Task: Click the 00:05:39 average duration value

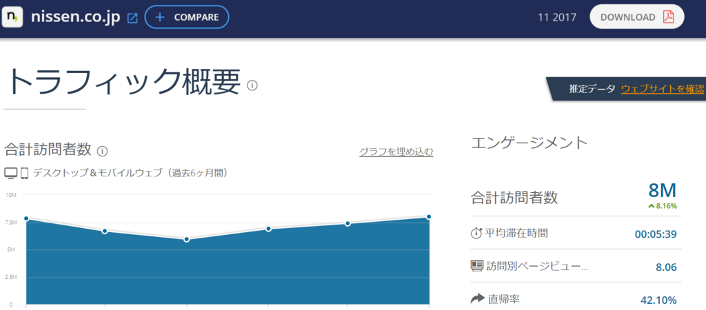Action: click(x=656, y=234)
